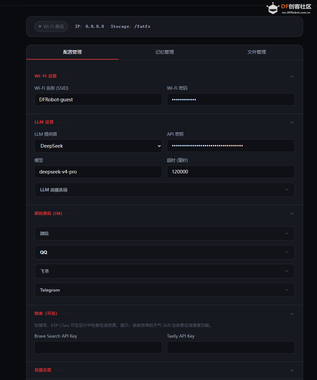Click the Brave Search API Key field
Image resolution: width=317 pixels, height=380 pixels.
tap(98, 347)
